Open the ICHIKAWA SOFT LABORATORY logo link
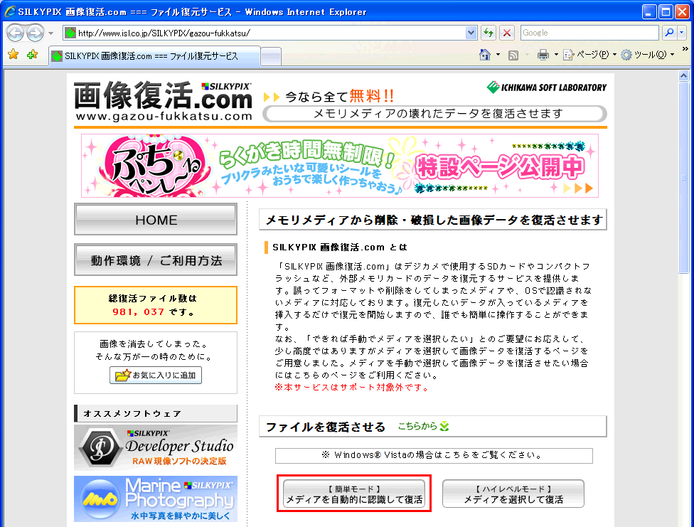 [x=547, y=87]
